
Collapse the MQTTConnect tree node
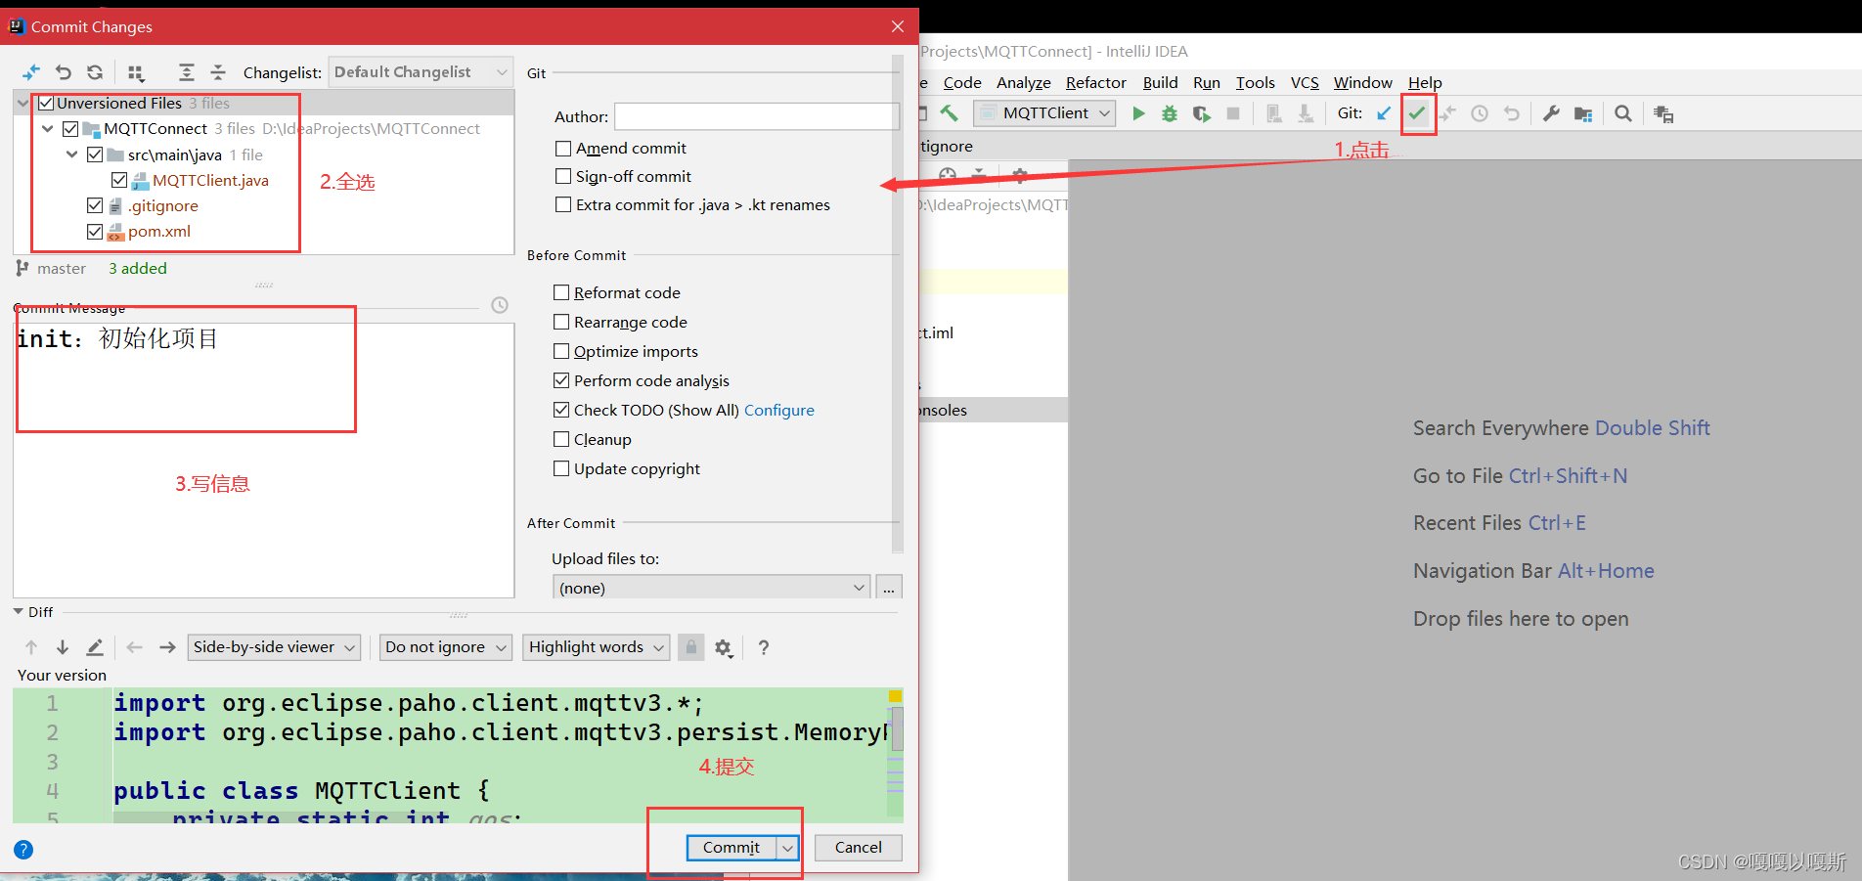coord(47,128)
